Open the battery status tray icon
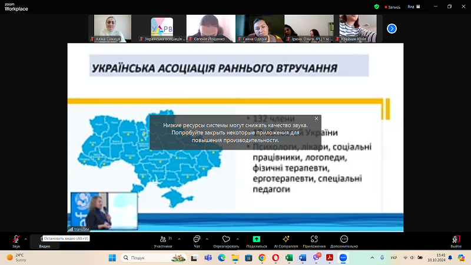The height and width of the screenshot is (265, 471). pyautogui.click(x=420, y=258)
